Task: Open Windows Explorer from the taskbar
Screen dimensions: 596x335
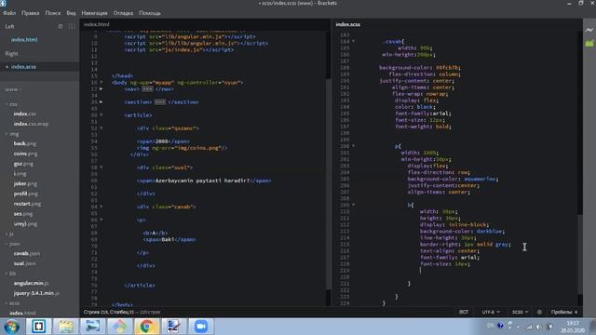Action: click(66, 327)
